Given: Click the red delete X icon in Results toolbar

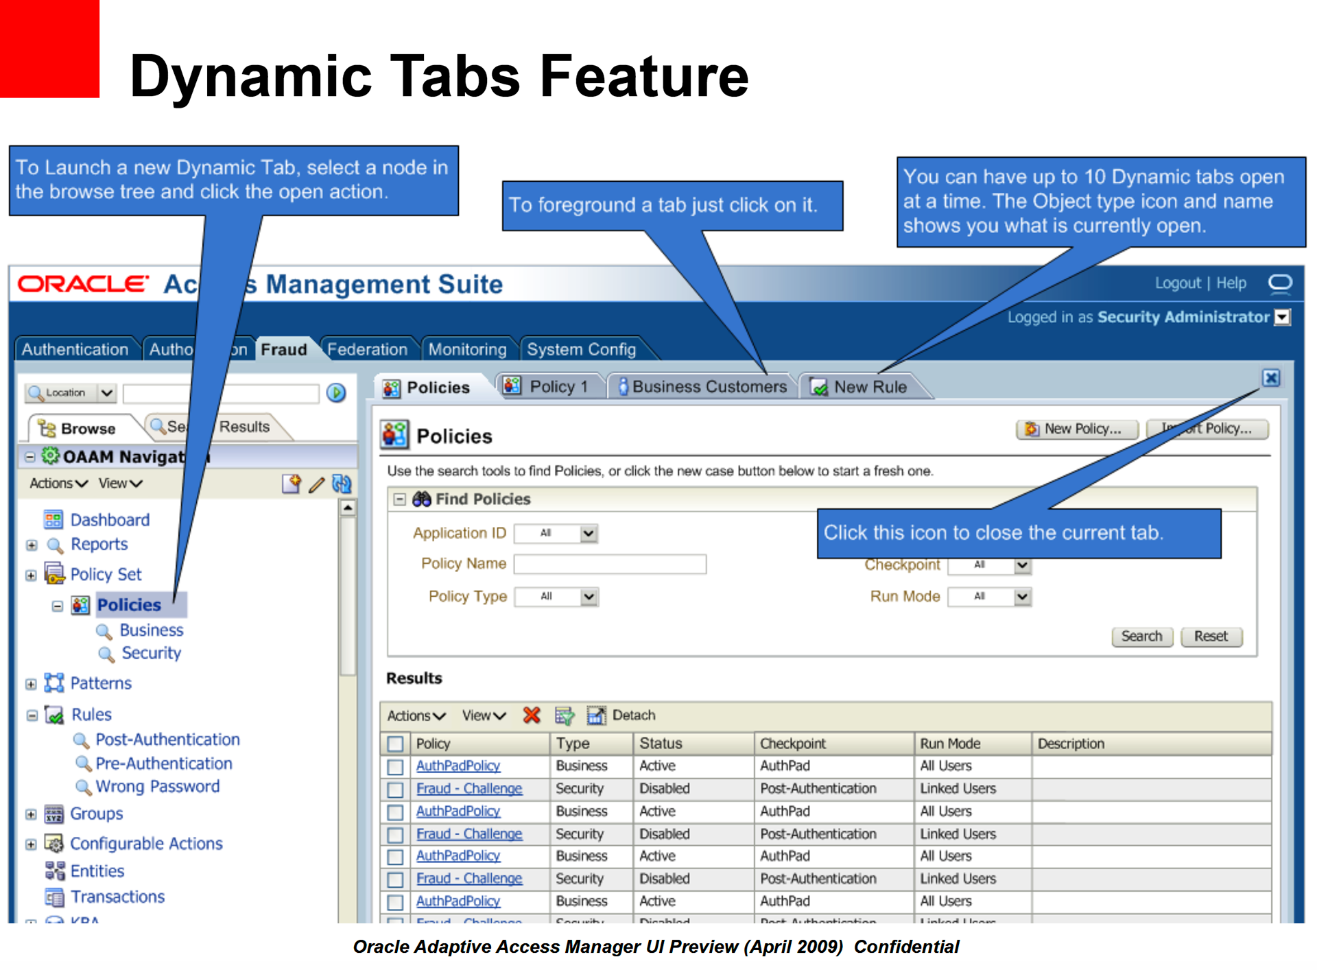Looking at the screenshot, I should (531, 715).
